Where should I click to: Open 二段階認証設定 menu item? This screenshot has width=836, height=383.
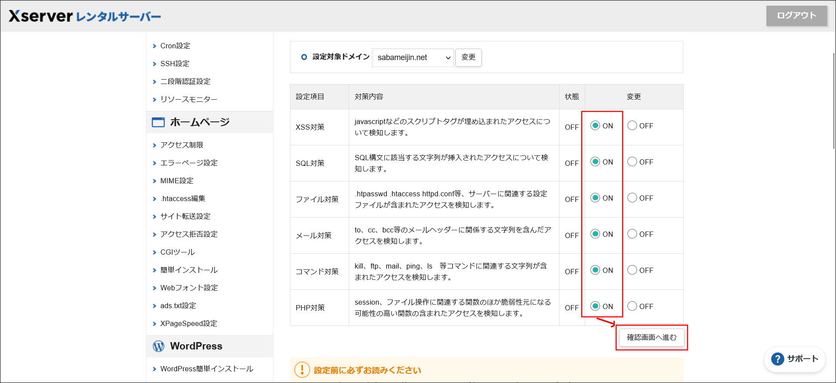(x=185, y=81)
